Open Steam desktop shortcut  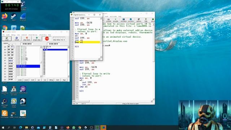[x=14, y=17]
